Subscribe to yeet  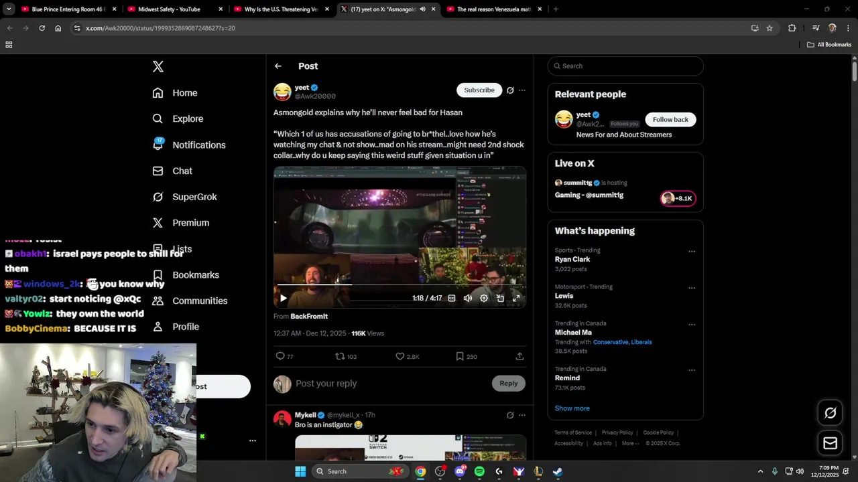(479, 90)
